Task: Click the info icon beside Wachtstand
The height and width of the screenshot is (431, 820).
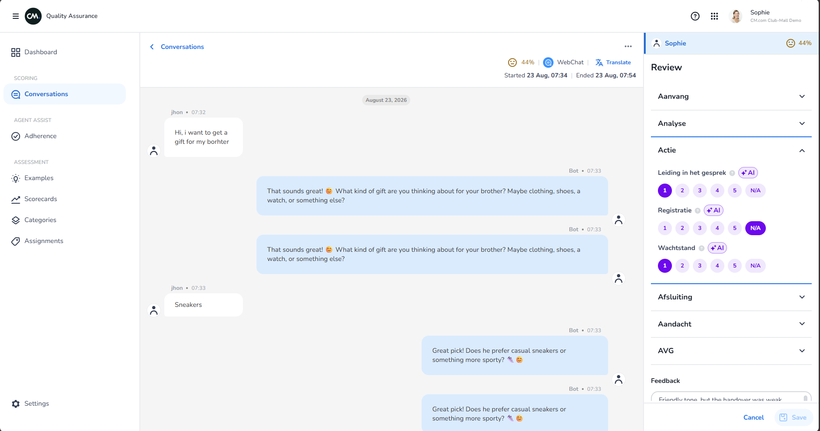Action: tap(702, 248)
